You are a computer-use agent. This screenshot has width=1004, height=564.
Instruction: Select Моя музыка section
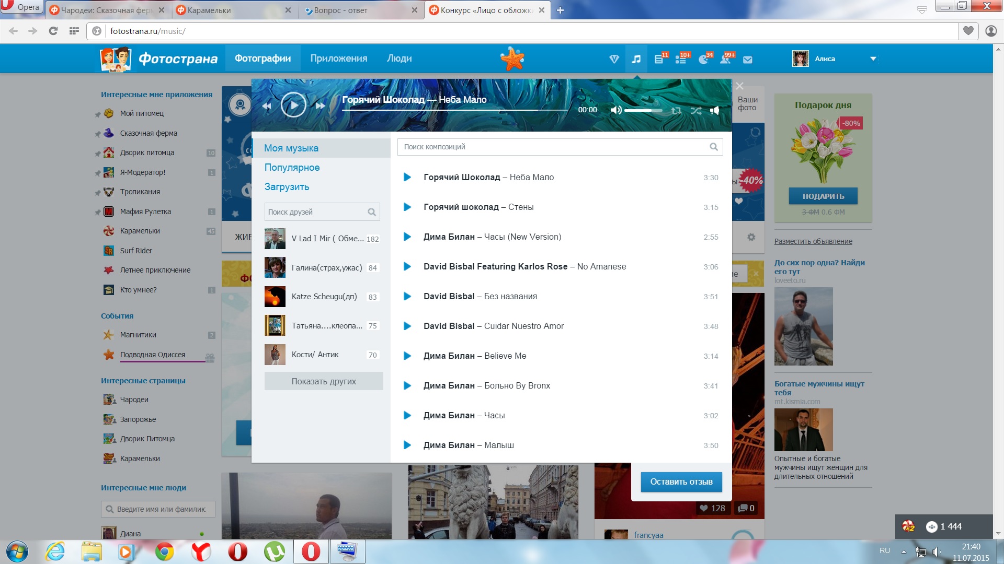321,148
